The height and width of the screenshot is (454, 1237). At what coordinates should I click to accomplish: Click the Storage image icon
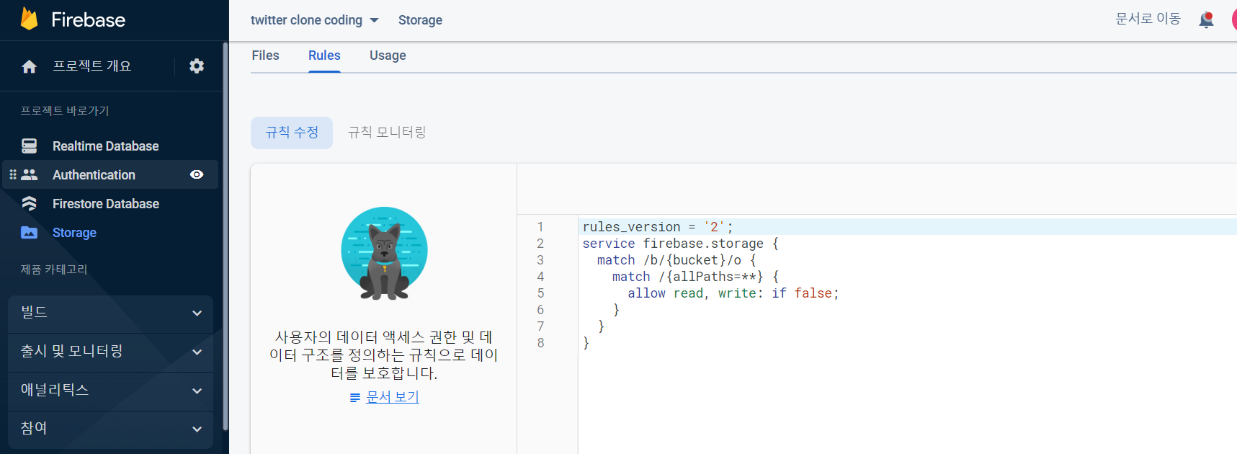(29, 233)
